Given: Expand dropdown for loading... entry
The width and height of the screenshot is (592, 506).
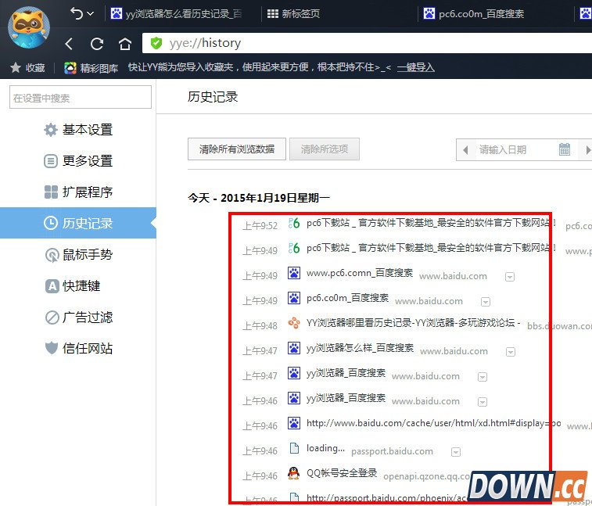Looking at the screenshot, I should (456, 452).
